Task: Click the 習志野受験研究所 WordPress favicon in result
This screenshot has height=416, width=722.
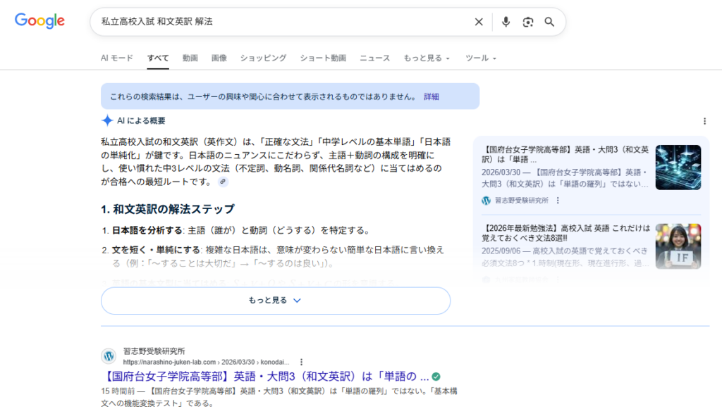Action: 109,355
